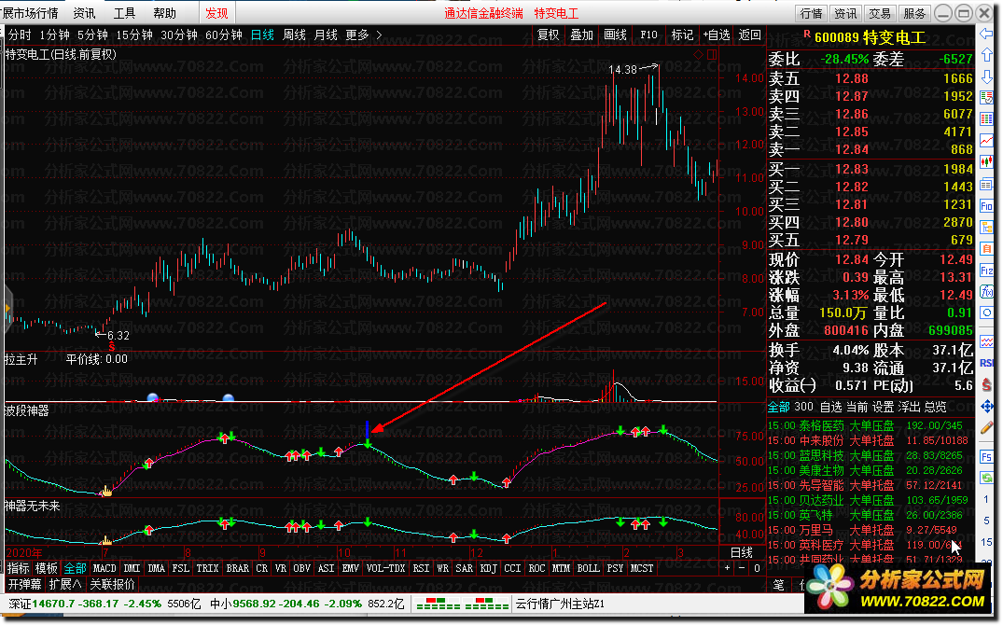The width and height of the screenshot is (1003, 625).
Task: Open the candlestick chart icon in sidebar
Action: point(985,162)
